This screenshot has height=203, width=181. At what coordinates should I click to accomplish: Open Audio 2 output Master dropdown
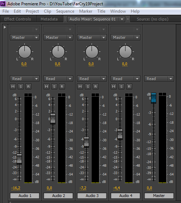(58, 37)
